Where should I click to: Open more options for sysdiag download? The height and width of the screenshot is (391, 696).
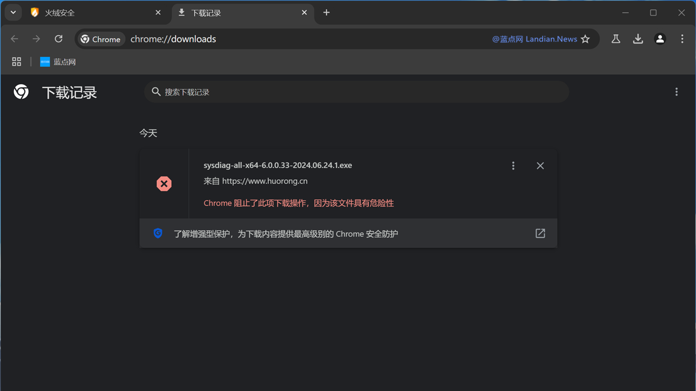513,166
